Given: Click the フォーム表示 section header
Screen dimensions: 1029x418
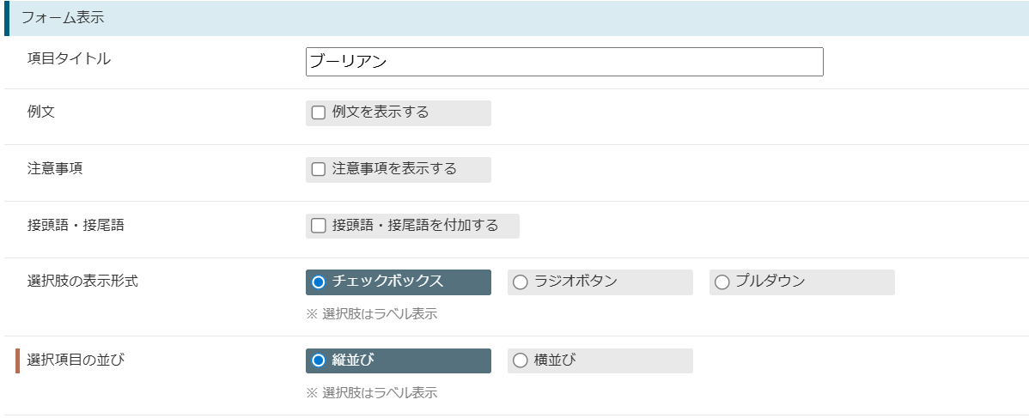Looking at the screenshot, I should click(63, 18).
